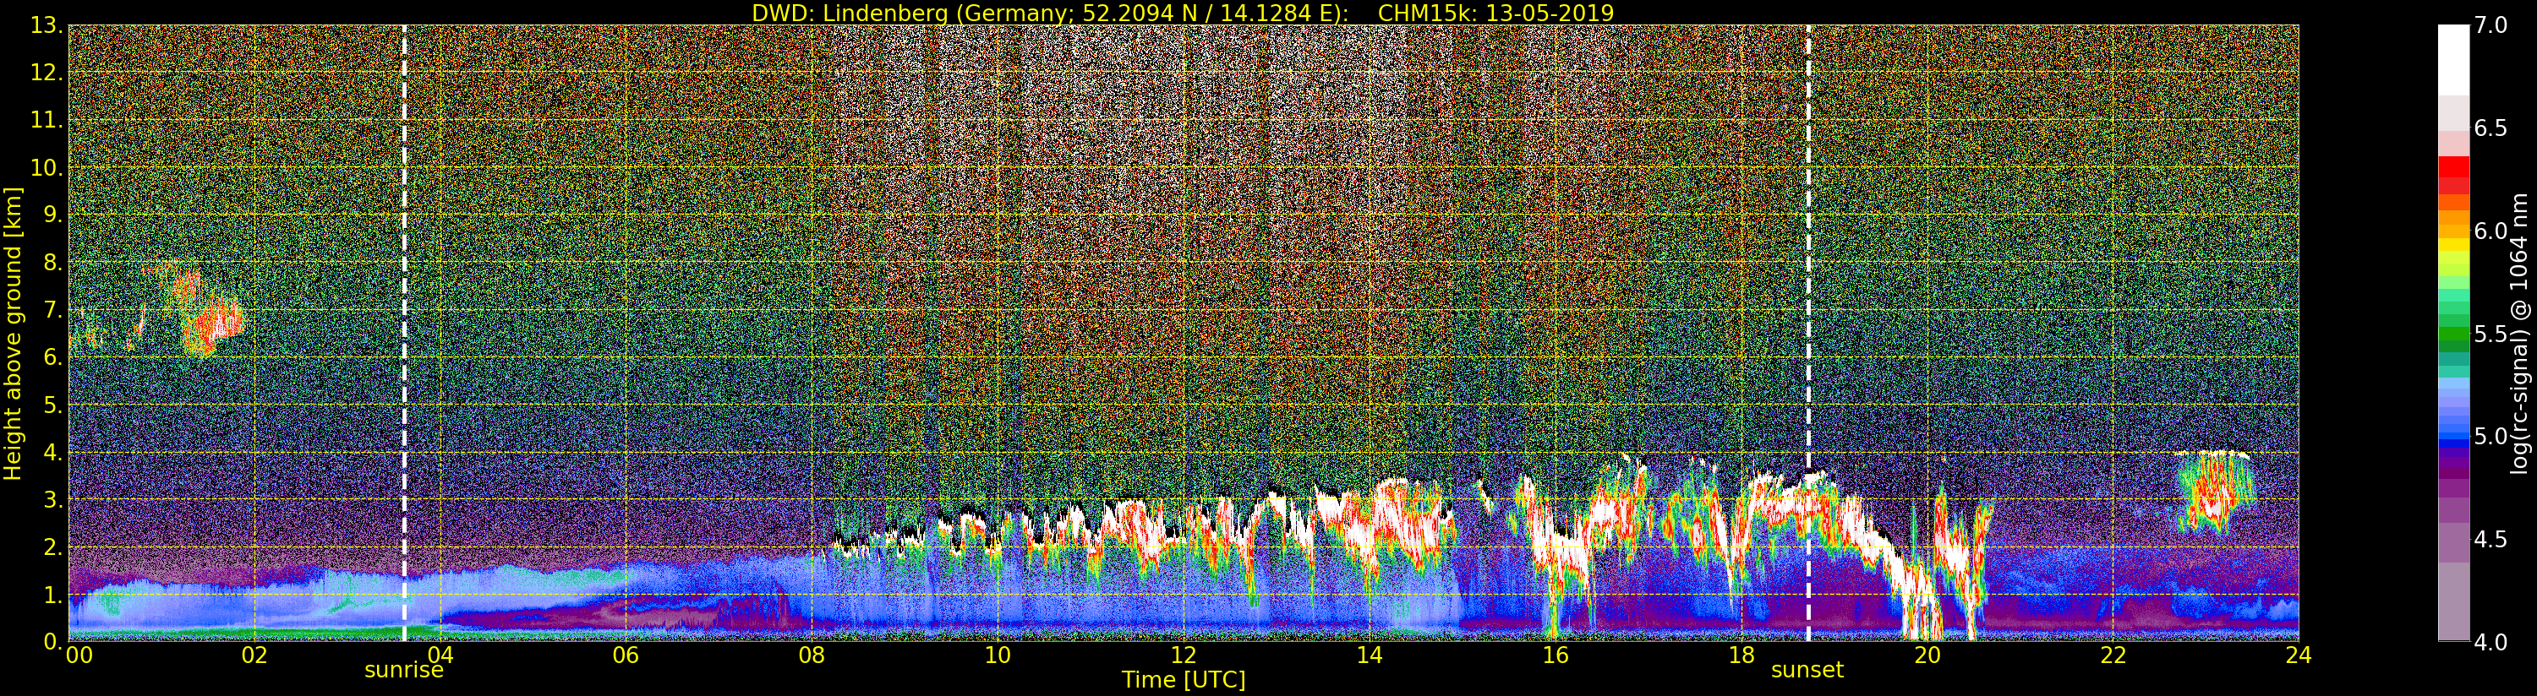Viewport: 2537px width, 696px height.
Task: Click the plot title mentioning Lindenberg
Action: coord(1182,13)
